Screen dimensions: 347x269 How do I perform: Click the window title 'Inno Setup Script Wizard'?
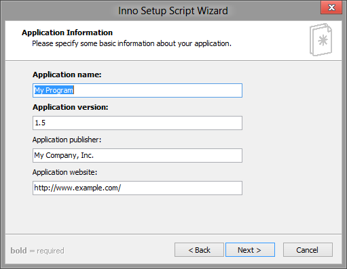173,11
